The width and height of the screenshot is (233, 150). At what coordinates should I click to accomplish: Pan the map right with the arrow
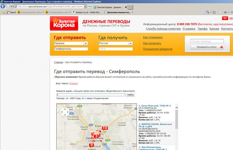(68, 112)
